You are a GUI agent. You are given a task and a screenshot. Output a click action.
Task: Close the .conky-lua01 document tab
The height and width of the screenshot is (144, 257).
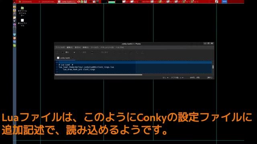click(x=73, y=58)
